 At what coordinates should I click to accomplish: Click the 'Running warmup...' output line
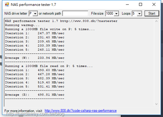22,25
